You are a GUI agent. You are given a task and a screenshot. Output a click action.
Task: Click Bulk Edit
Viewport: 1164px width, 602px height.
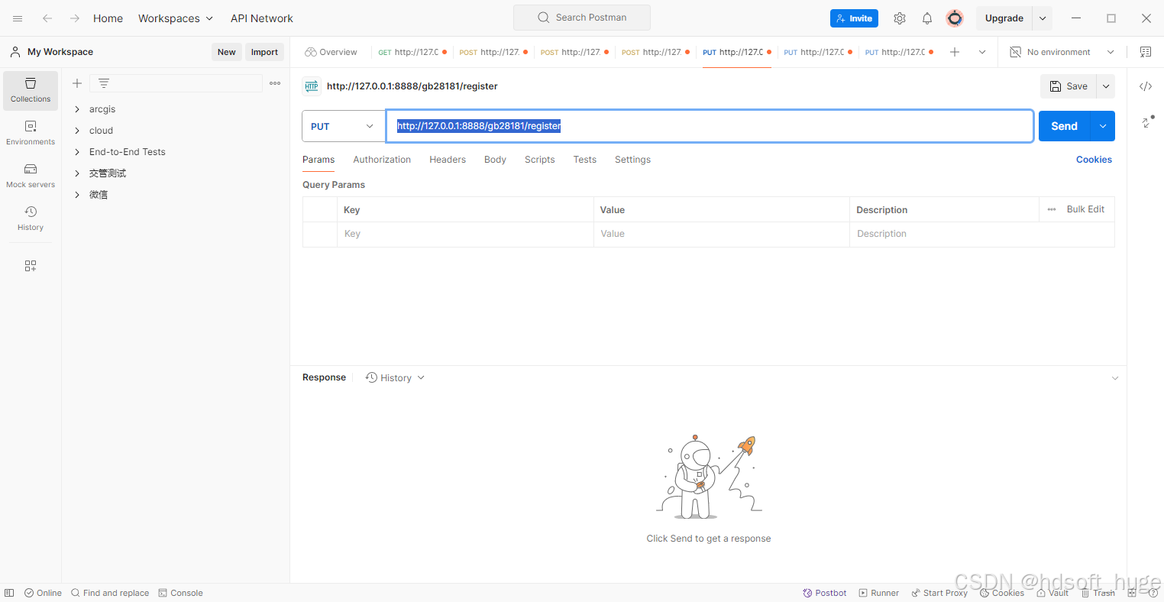[1085, 209]
